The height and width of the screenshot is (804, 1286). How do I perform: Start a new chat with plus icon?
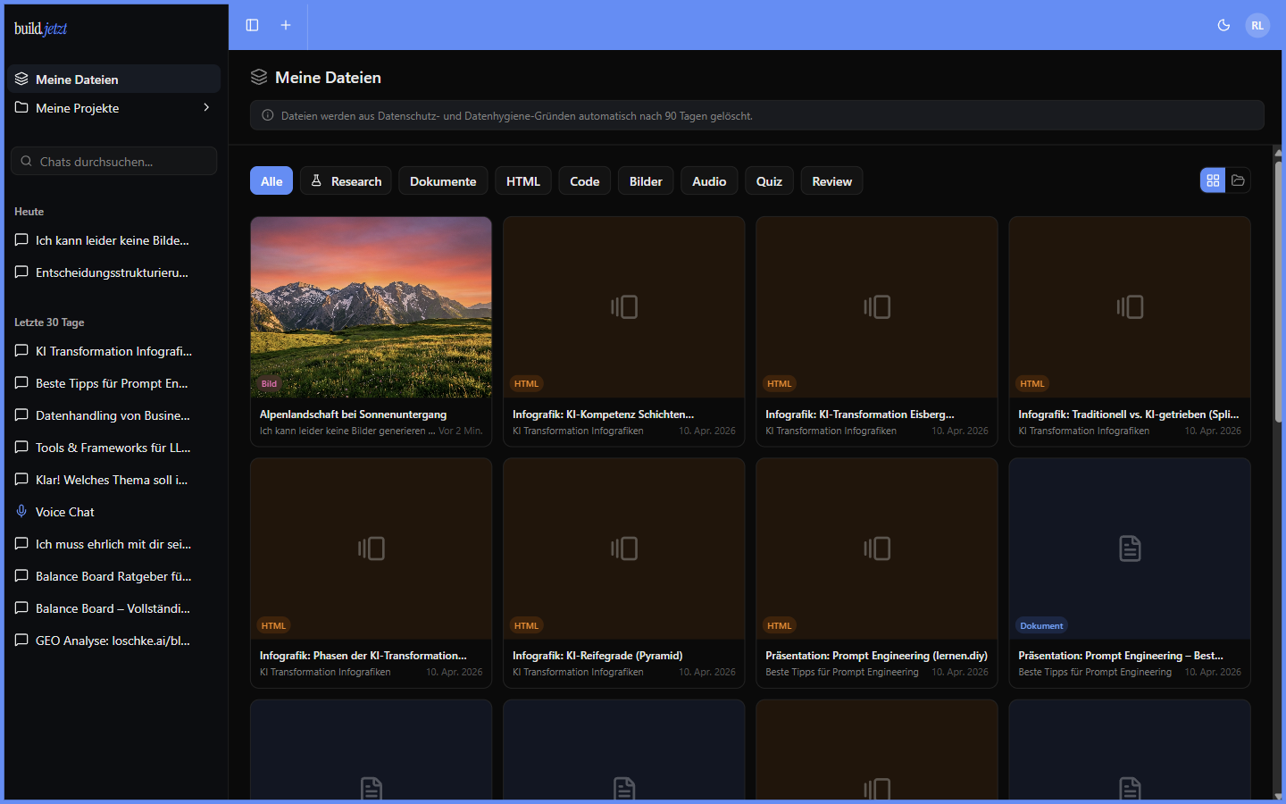tap(286, 25)
